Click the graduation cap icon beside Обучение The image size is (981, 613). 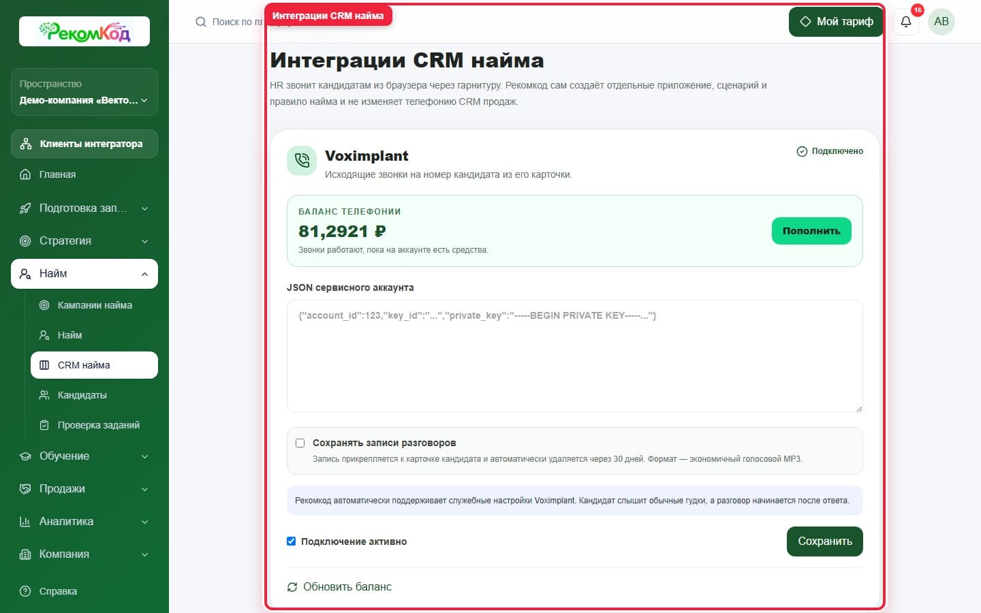tap(25, 456)
